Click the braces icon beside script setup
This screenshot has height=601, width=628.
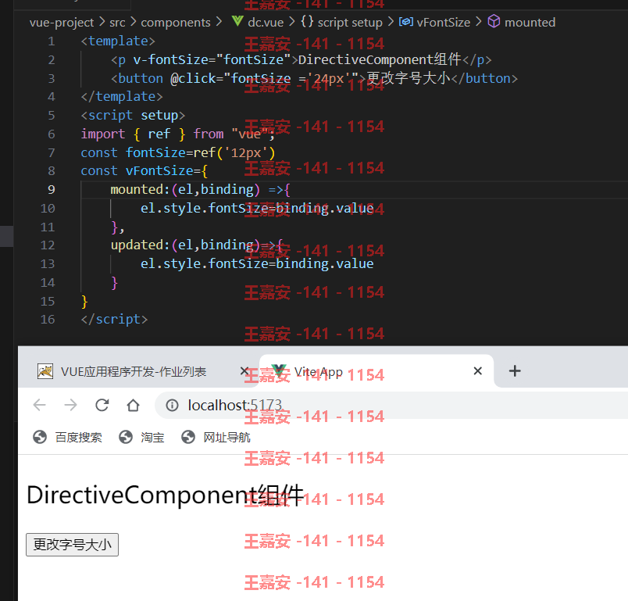307,21
